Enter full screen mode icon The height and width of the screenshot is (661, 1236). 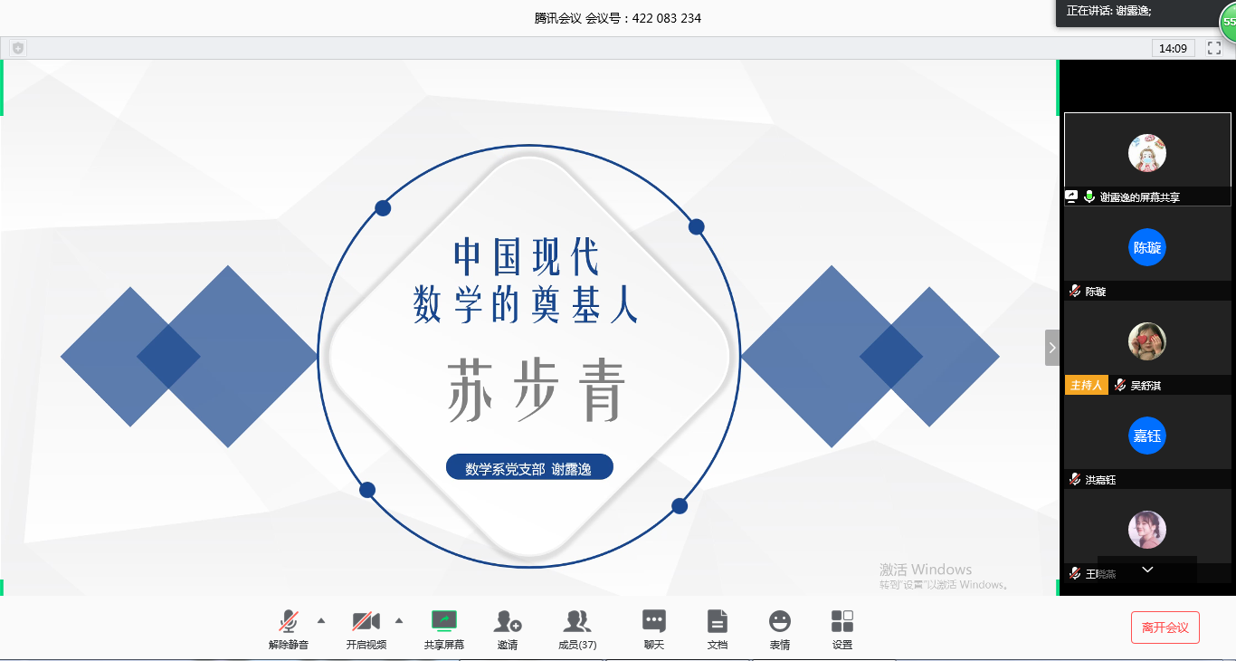tap(1214, 48)
